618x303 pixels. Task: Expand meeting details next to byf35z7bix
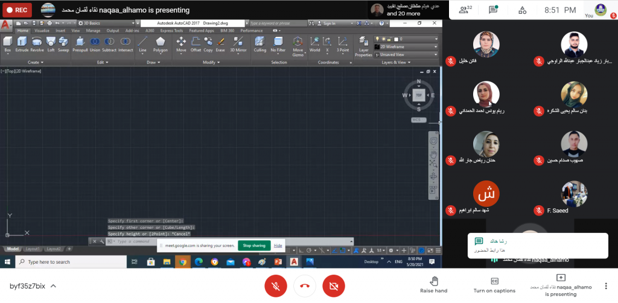click(53, 285)
